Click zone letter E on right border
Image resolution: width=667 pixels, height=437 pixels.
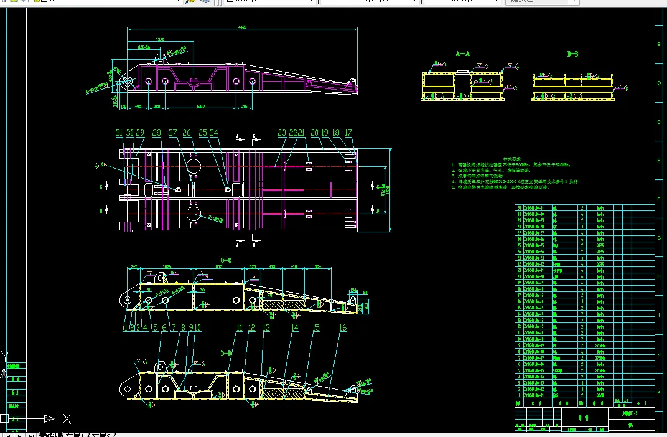click(x=659, y=161)
